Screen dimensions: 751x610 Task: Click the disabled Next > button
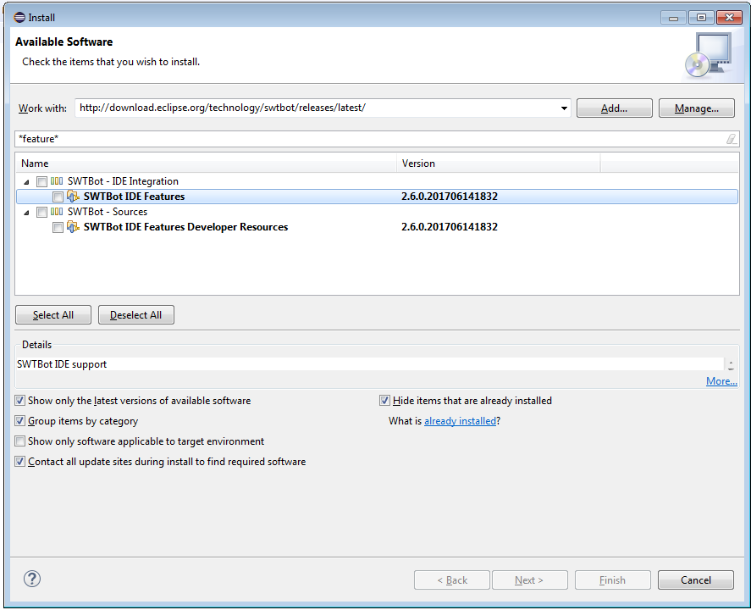click(530, 579)
